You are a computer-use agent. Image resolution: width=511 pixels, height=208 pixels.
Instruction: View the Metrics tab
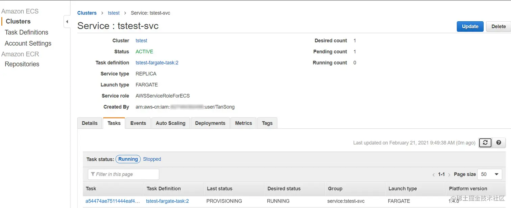[x=243, y=123]
